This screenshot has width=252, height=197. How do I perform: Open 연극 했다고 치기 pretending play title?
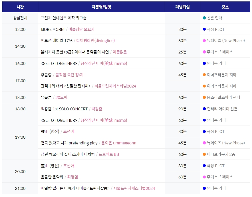click(x=69, y=143)
